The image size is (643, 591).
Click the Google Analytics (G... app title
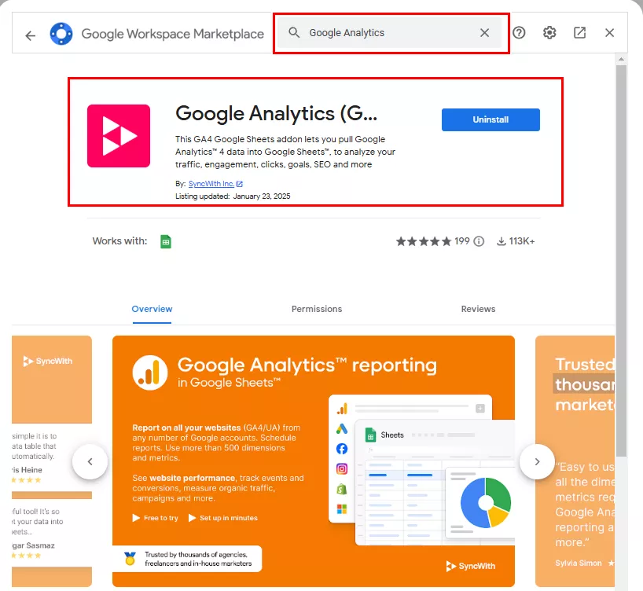pos(277,114)
